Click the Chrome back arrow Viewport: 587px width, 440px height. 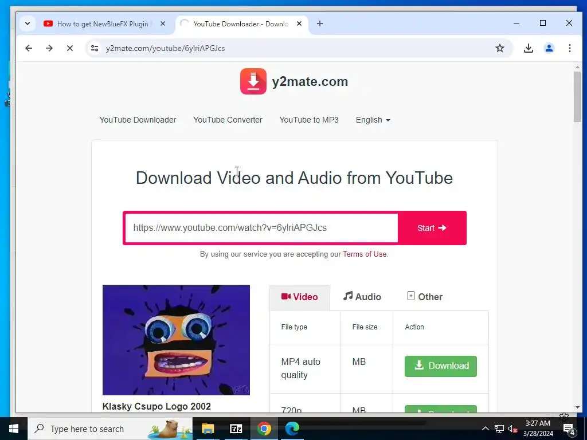click(29, 48)
